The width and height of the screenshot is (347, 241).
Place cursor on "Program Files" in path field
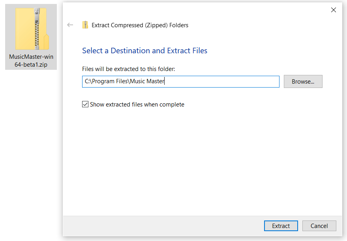113,82
